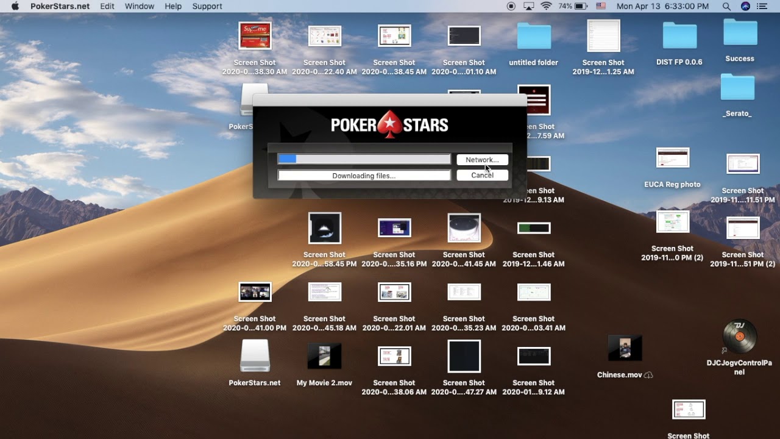Select the _Serato_ folder

737,87
